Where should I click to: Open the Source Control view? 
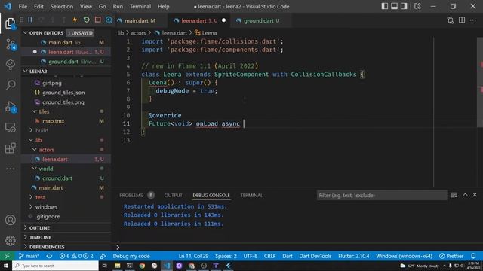click(10, 44)
